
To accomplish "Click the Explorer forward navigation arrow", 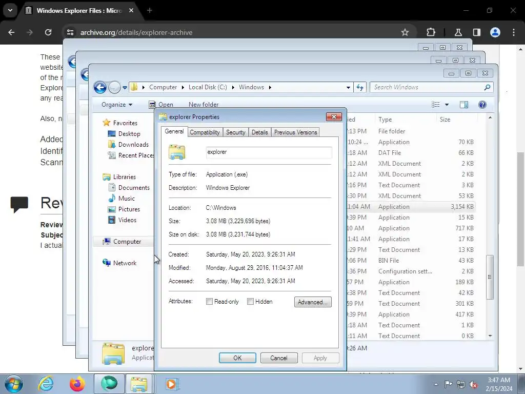I will [x=114, y=87].
